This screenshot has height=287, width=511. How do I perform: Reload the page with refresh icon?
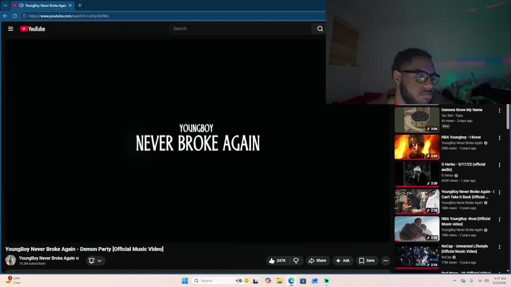click(15, 16)
